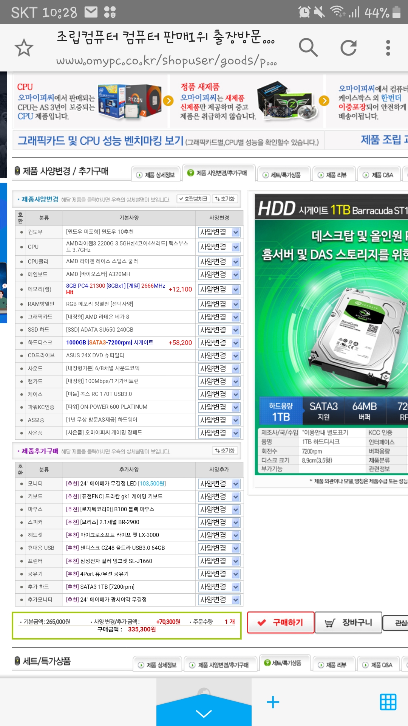Open 메모리(램) 사양변경 dropdown

point(219,290)
